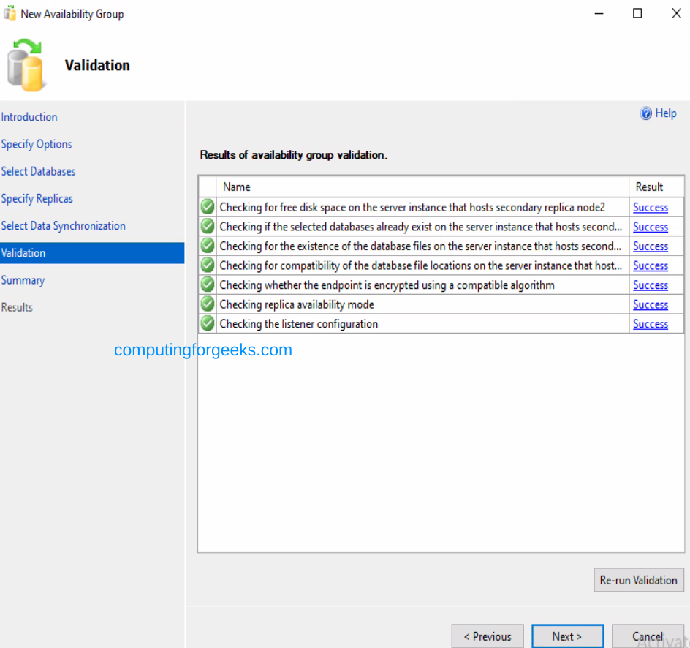
Task: Click the green check for listener configuration check
Action: click(x=207, y=323)
